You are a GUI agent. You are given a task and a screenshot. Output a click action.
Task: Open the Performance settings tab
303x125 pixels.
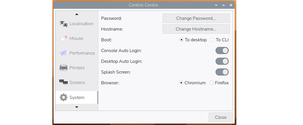(82, 53)
